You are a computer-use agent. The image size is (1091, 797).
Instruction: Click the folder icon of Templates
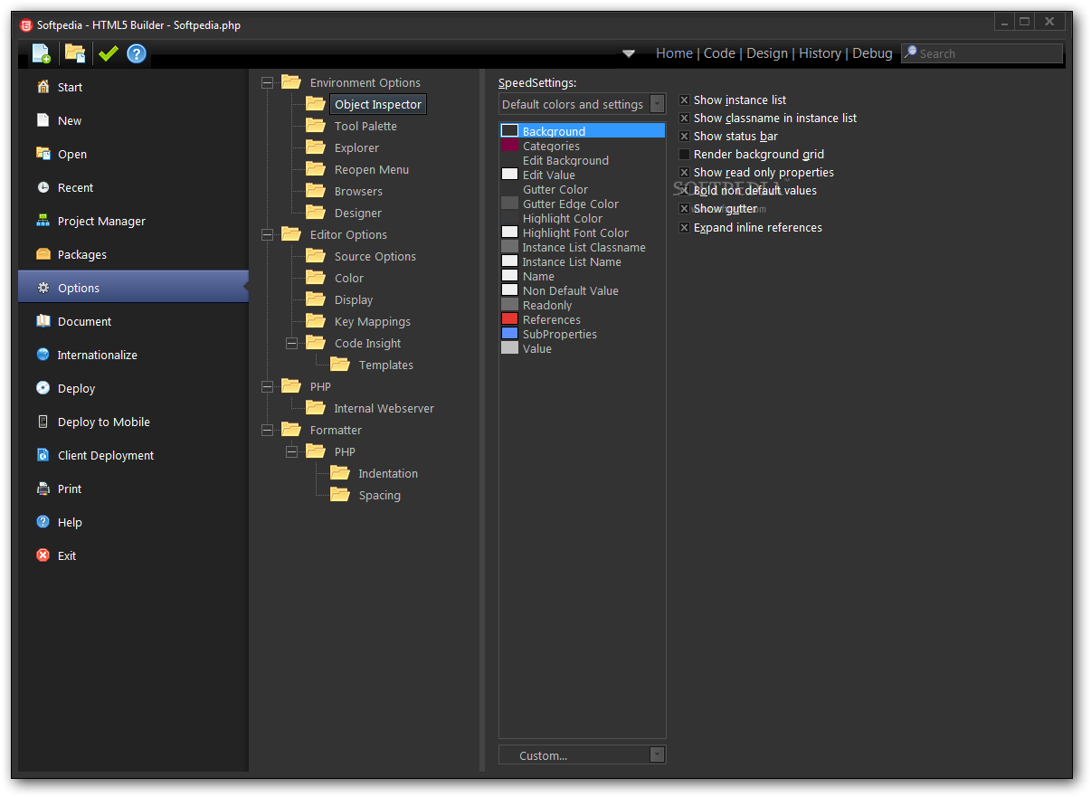tap(339, 364)
